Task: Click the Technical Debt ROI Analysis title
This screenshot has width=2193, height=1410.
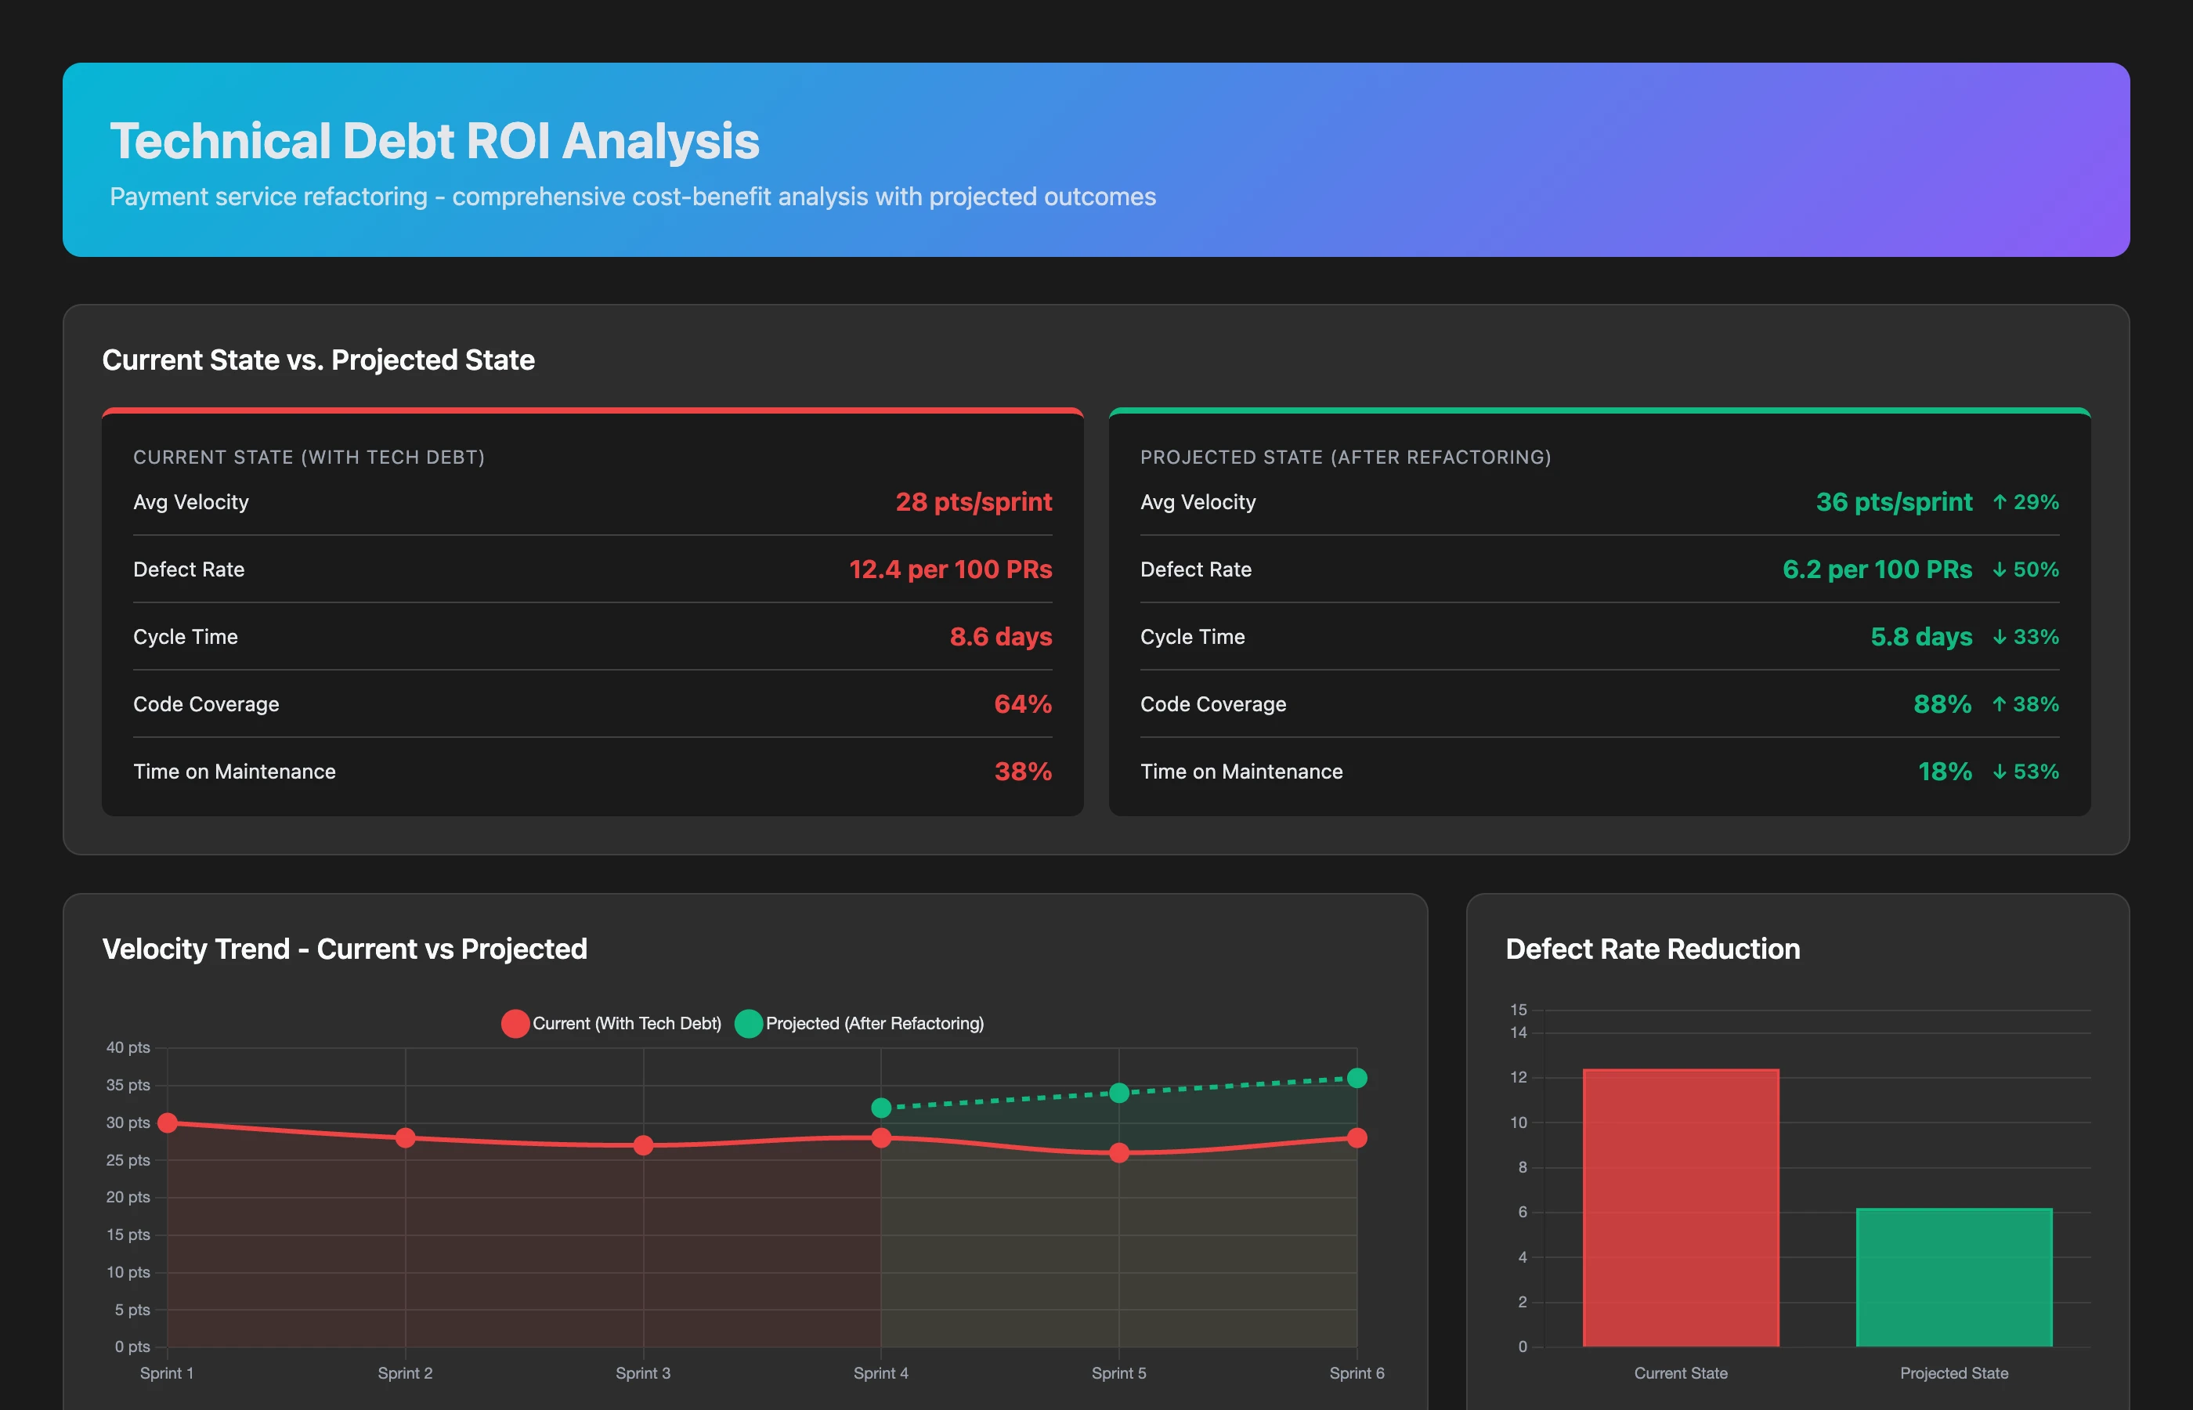Action: (x=435, y=141)
